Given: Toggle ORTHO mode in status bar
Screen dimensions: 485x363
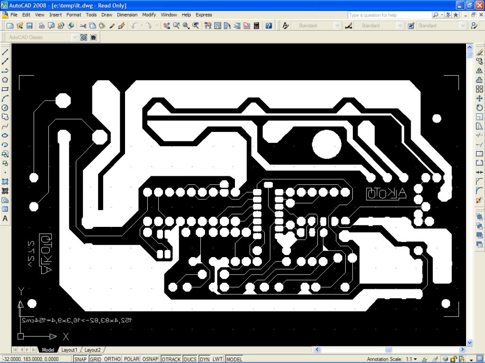Looking at the screenshot, I should [x=112, y=359].
